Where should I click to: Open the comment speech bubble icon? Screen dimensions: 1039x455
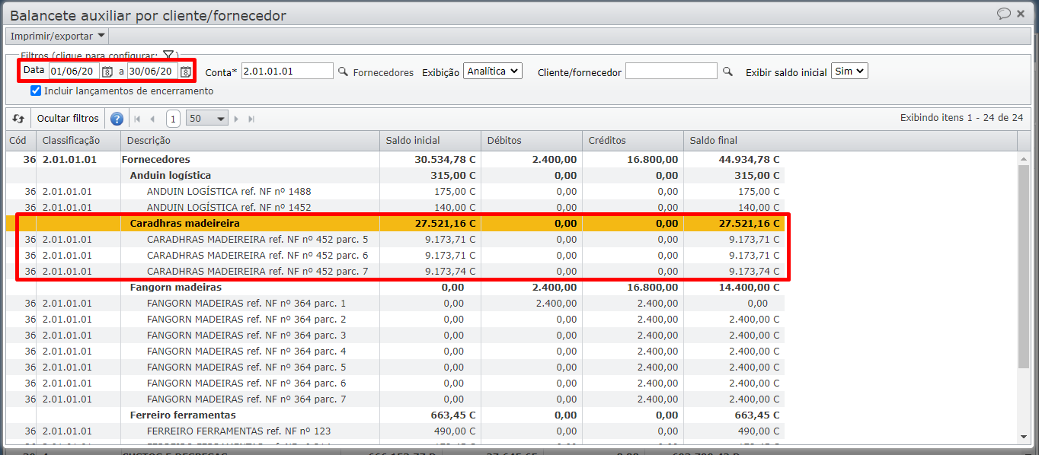click(x=1004, y=14)
